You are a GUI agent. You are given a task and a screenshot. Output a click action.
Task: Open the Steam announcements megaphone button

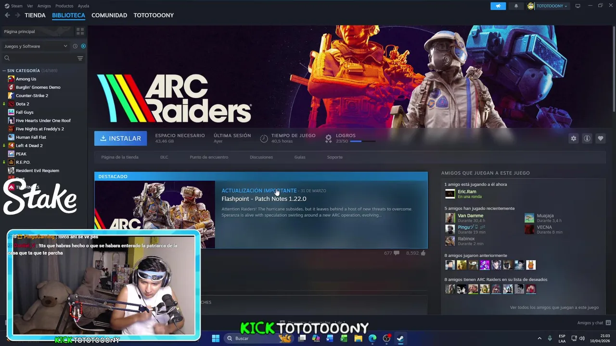coord(498,6)
